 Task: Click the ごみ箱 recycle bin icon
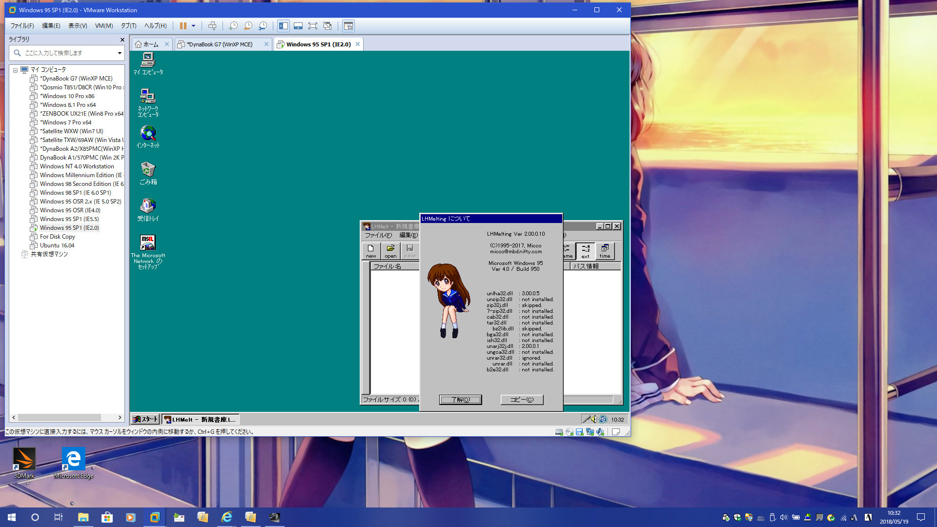point(148,173)
